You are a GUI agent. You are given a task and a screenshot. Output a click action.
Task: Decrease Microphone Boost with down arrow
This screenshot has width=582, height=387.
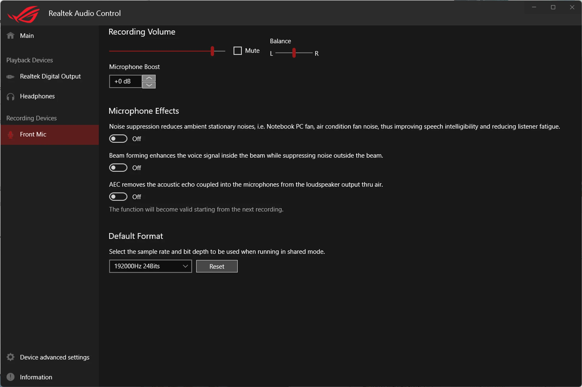click(x=149, y=85)
